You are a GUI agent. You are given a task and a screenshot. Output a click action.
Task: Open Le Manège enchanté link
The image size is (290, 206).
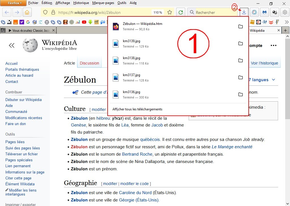click(x=232, y=147)
